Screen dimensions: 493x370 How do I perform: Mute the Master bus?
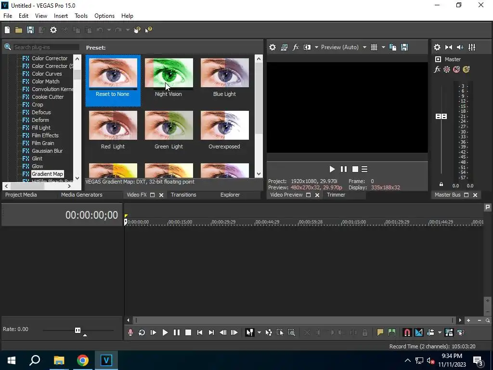tap(456, 69)
